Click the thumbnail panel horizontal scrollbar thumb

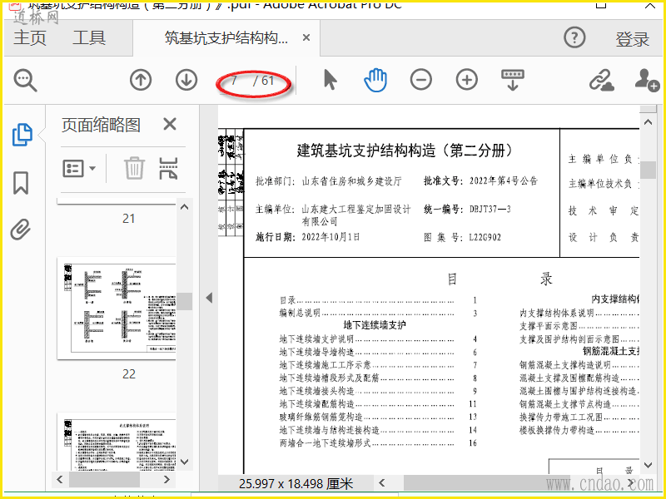pos(104,480)
